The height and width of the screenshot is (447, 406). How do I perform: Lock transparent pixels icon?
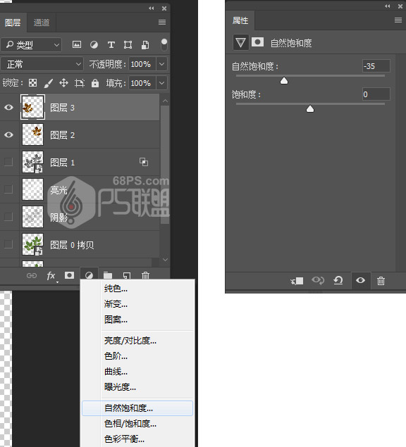click(33, 83)
